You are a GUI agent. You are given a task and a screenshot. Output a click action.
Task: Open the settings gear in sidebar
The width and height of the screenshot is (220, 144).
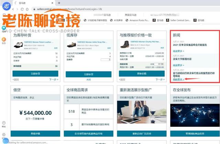click(4, 134)
